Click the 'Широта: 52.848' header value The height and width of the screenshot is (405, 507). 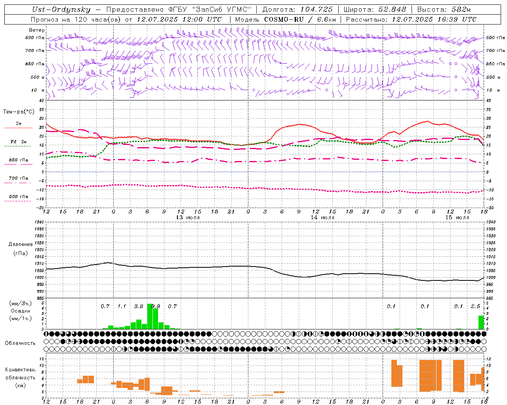point(375,10)
